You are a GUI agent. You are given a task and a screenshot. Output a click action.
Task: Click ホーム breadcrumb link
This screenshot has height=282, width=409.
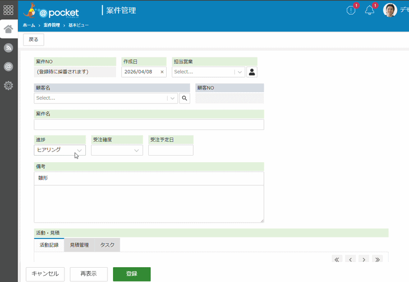(29, 25)
